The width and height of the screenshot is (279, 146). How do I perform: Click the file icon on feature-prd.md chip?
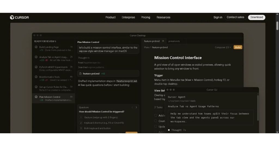click(x=80, y=74)
